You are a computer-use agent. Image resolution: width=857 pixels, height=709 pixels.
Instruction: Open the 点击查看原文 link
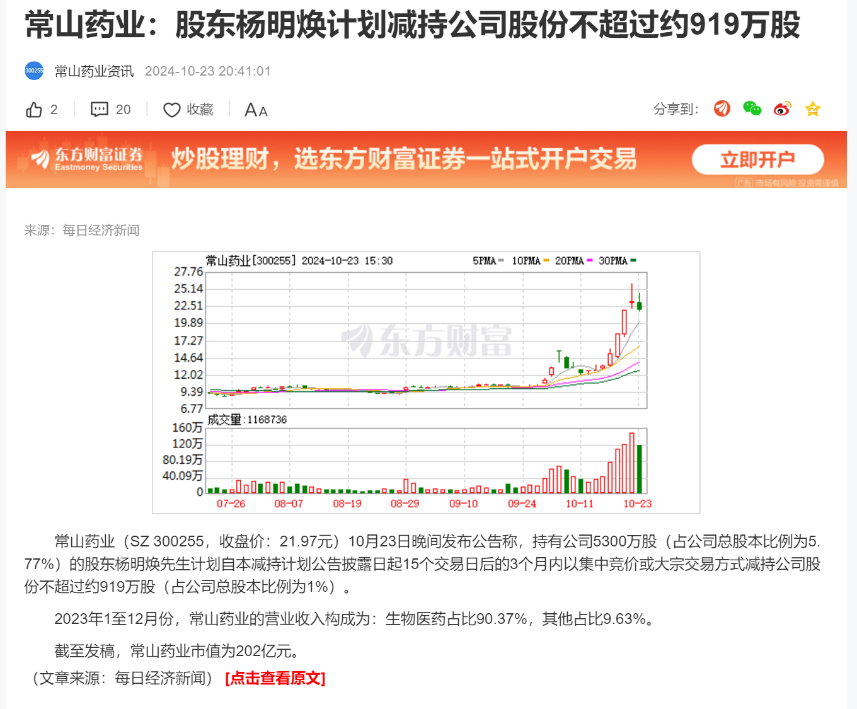[x=275, y=678]
